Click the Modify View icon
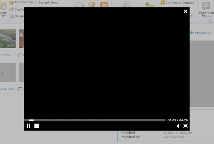This screenshot has height=144, width=214. tap(12, 2)
